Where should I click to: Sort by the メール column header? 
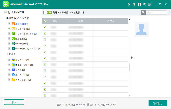click(111, 21)
